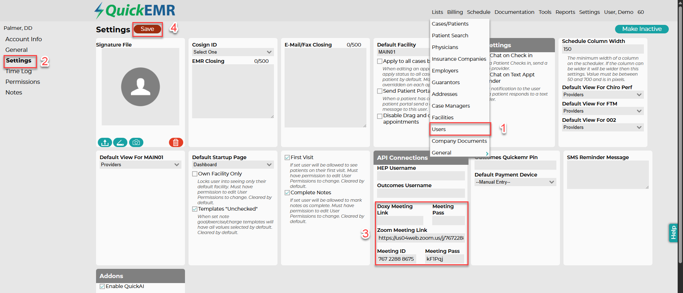
Task: Uncheck the Complete Notes checkbox
Action: [287, 193]
